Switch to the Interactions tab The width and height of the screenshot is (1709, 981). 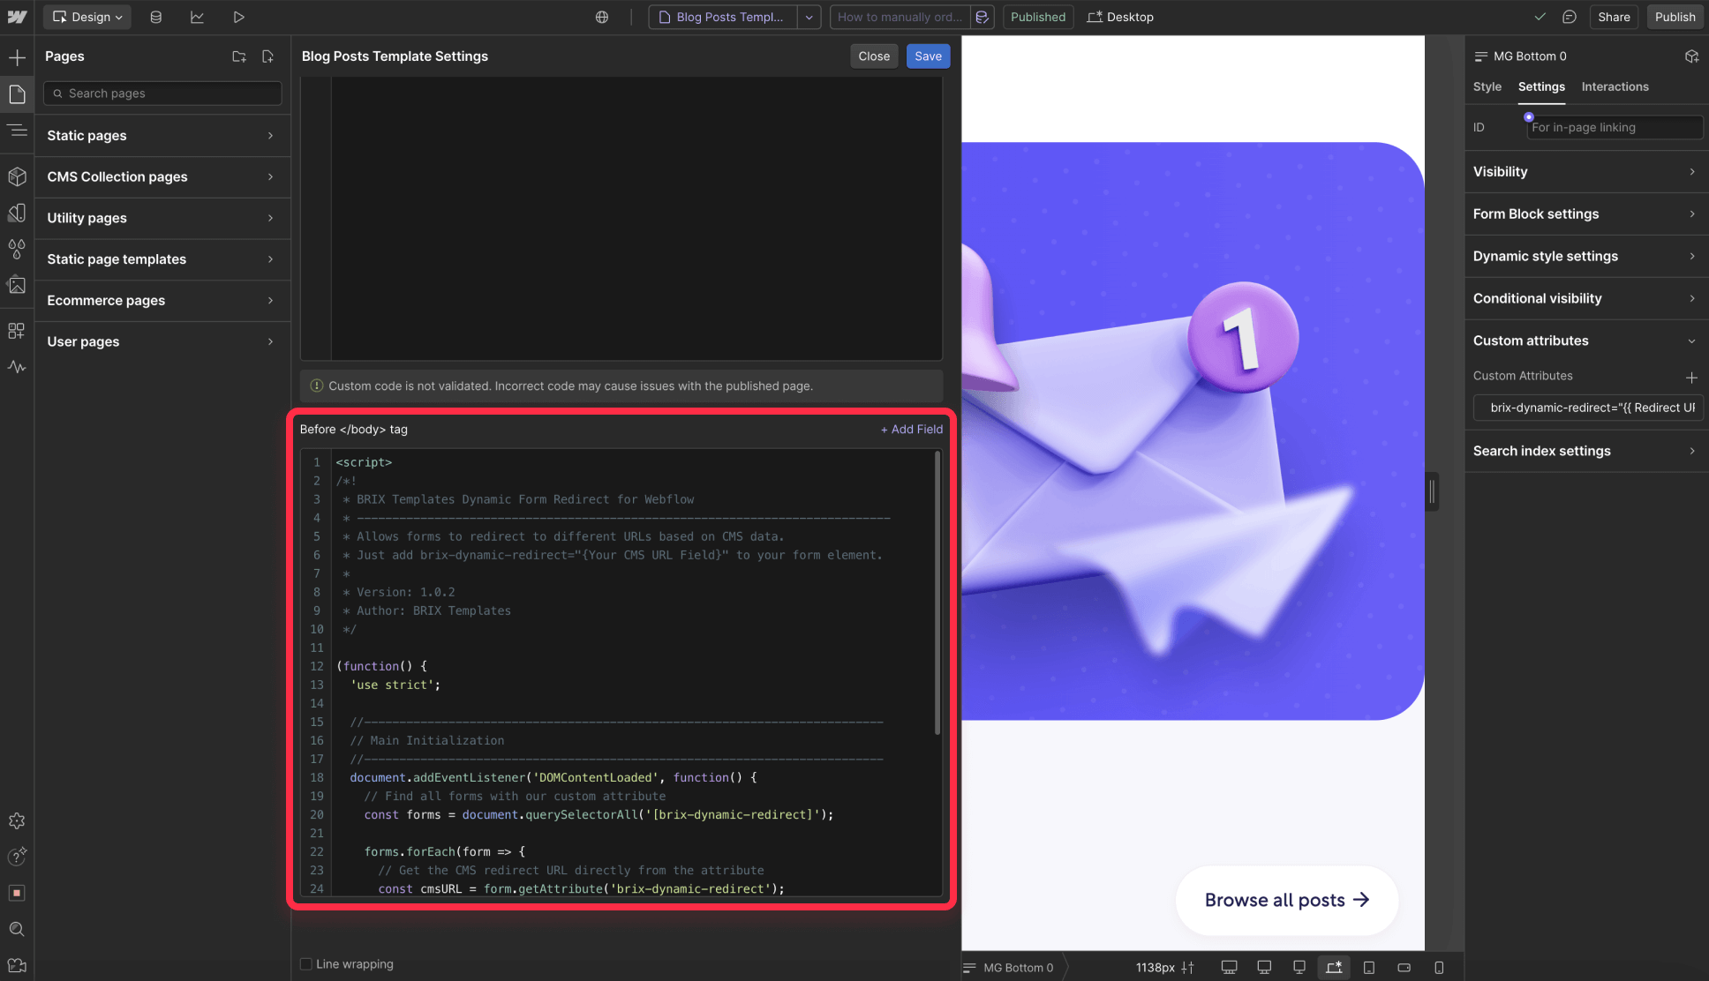(x=1615, y=86)
